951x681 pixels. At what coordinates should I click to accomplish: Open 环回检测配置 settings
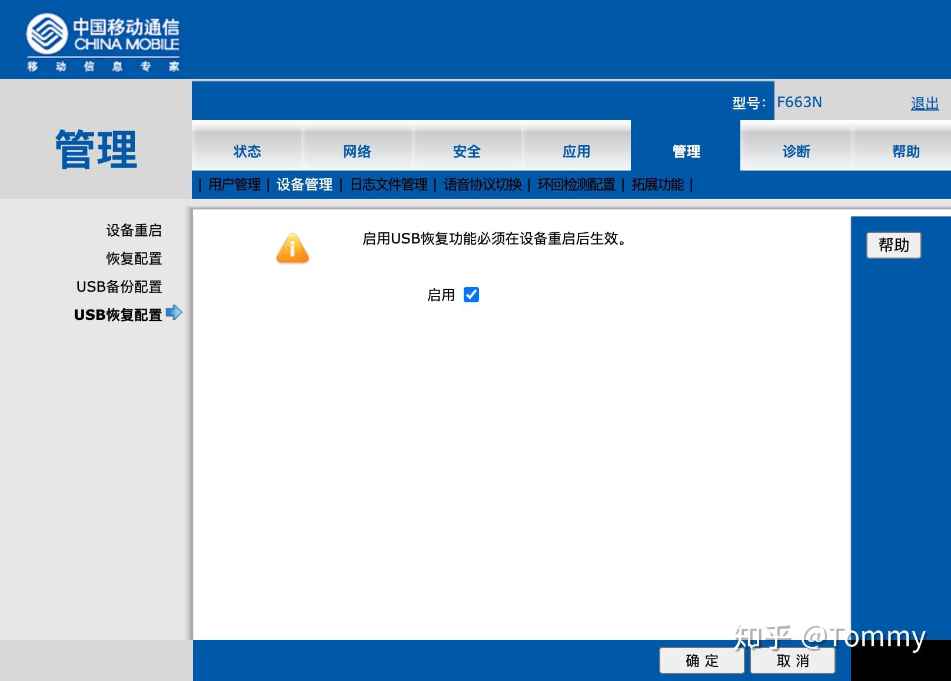pyautogui.click(x=577, y=184)
